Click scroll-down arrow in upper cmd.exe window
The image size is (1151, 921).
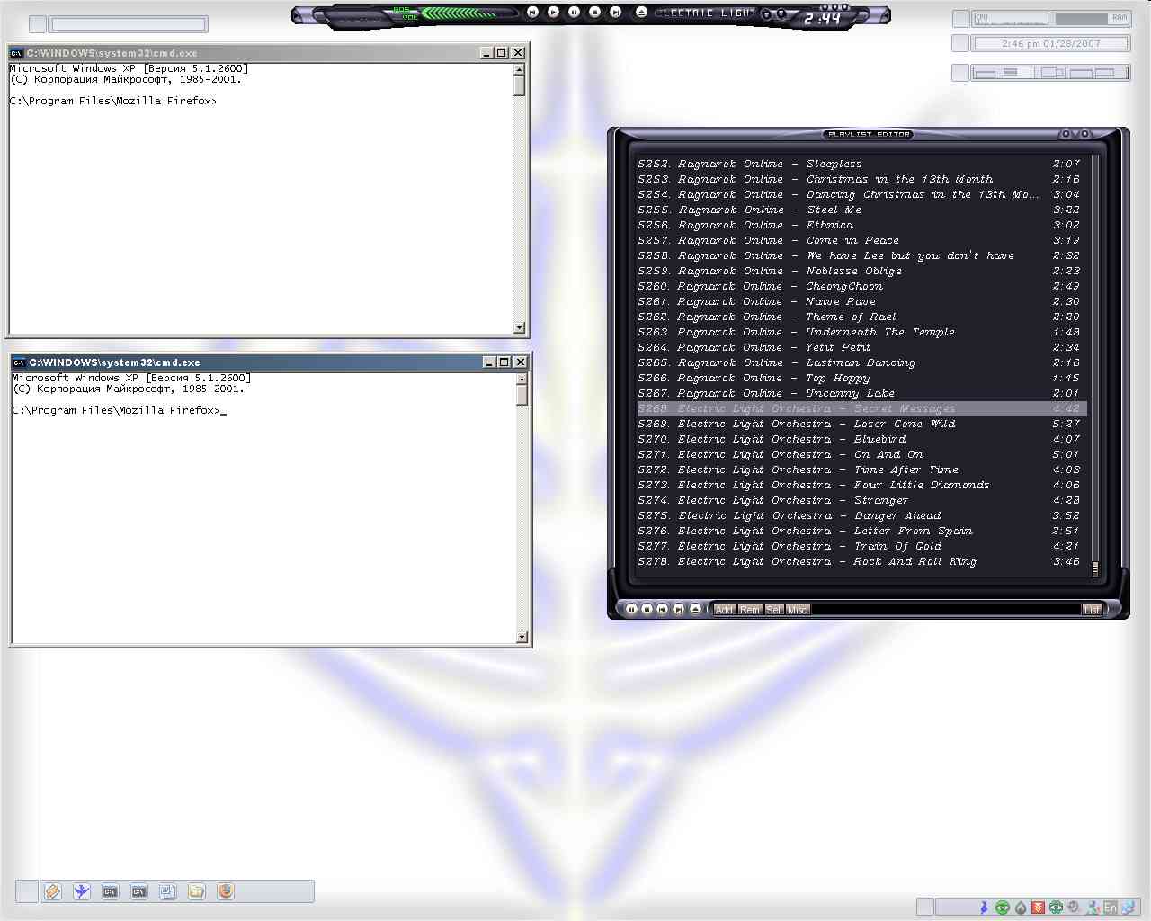pyautogui.click(x=519, y=327)
